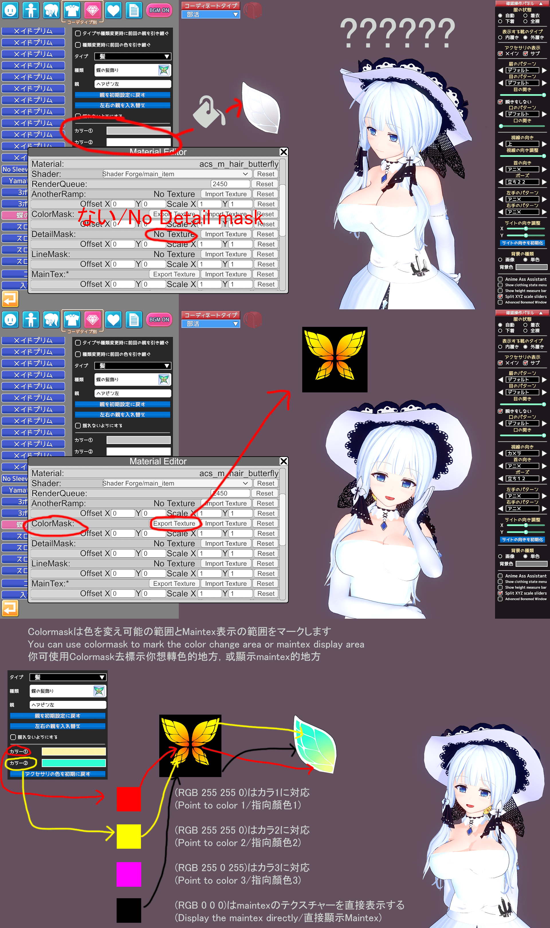Click the orange return arrow icon

point(10,299)
